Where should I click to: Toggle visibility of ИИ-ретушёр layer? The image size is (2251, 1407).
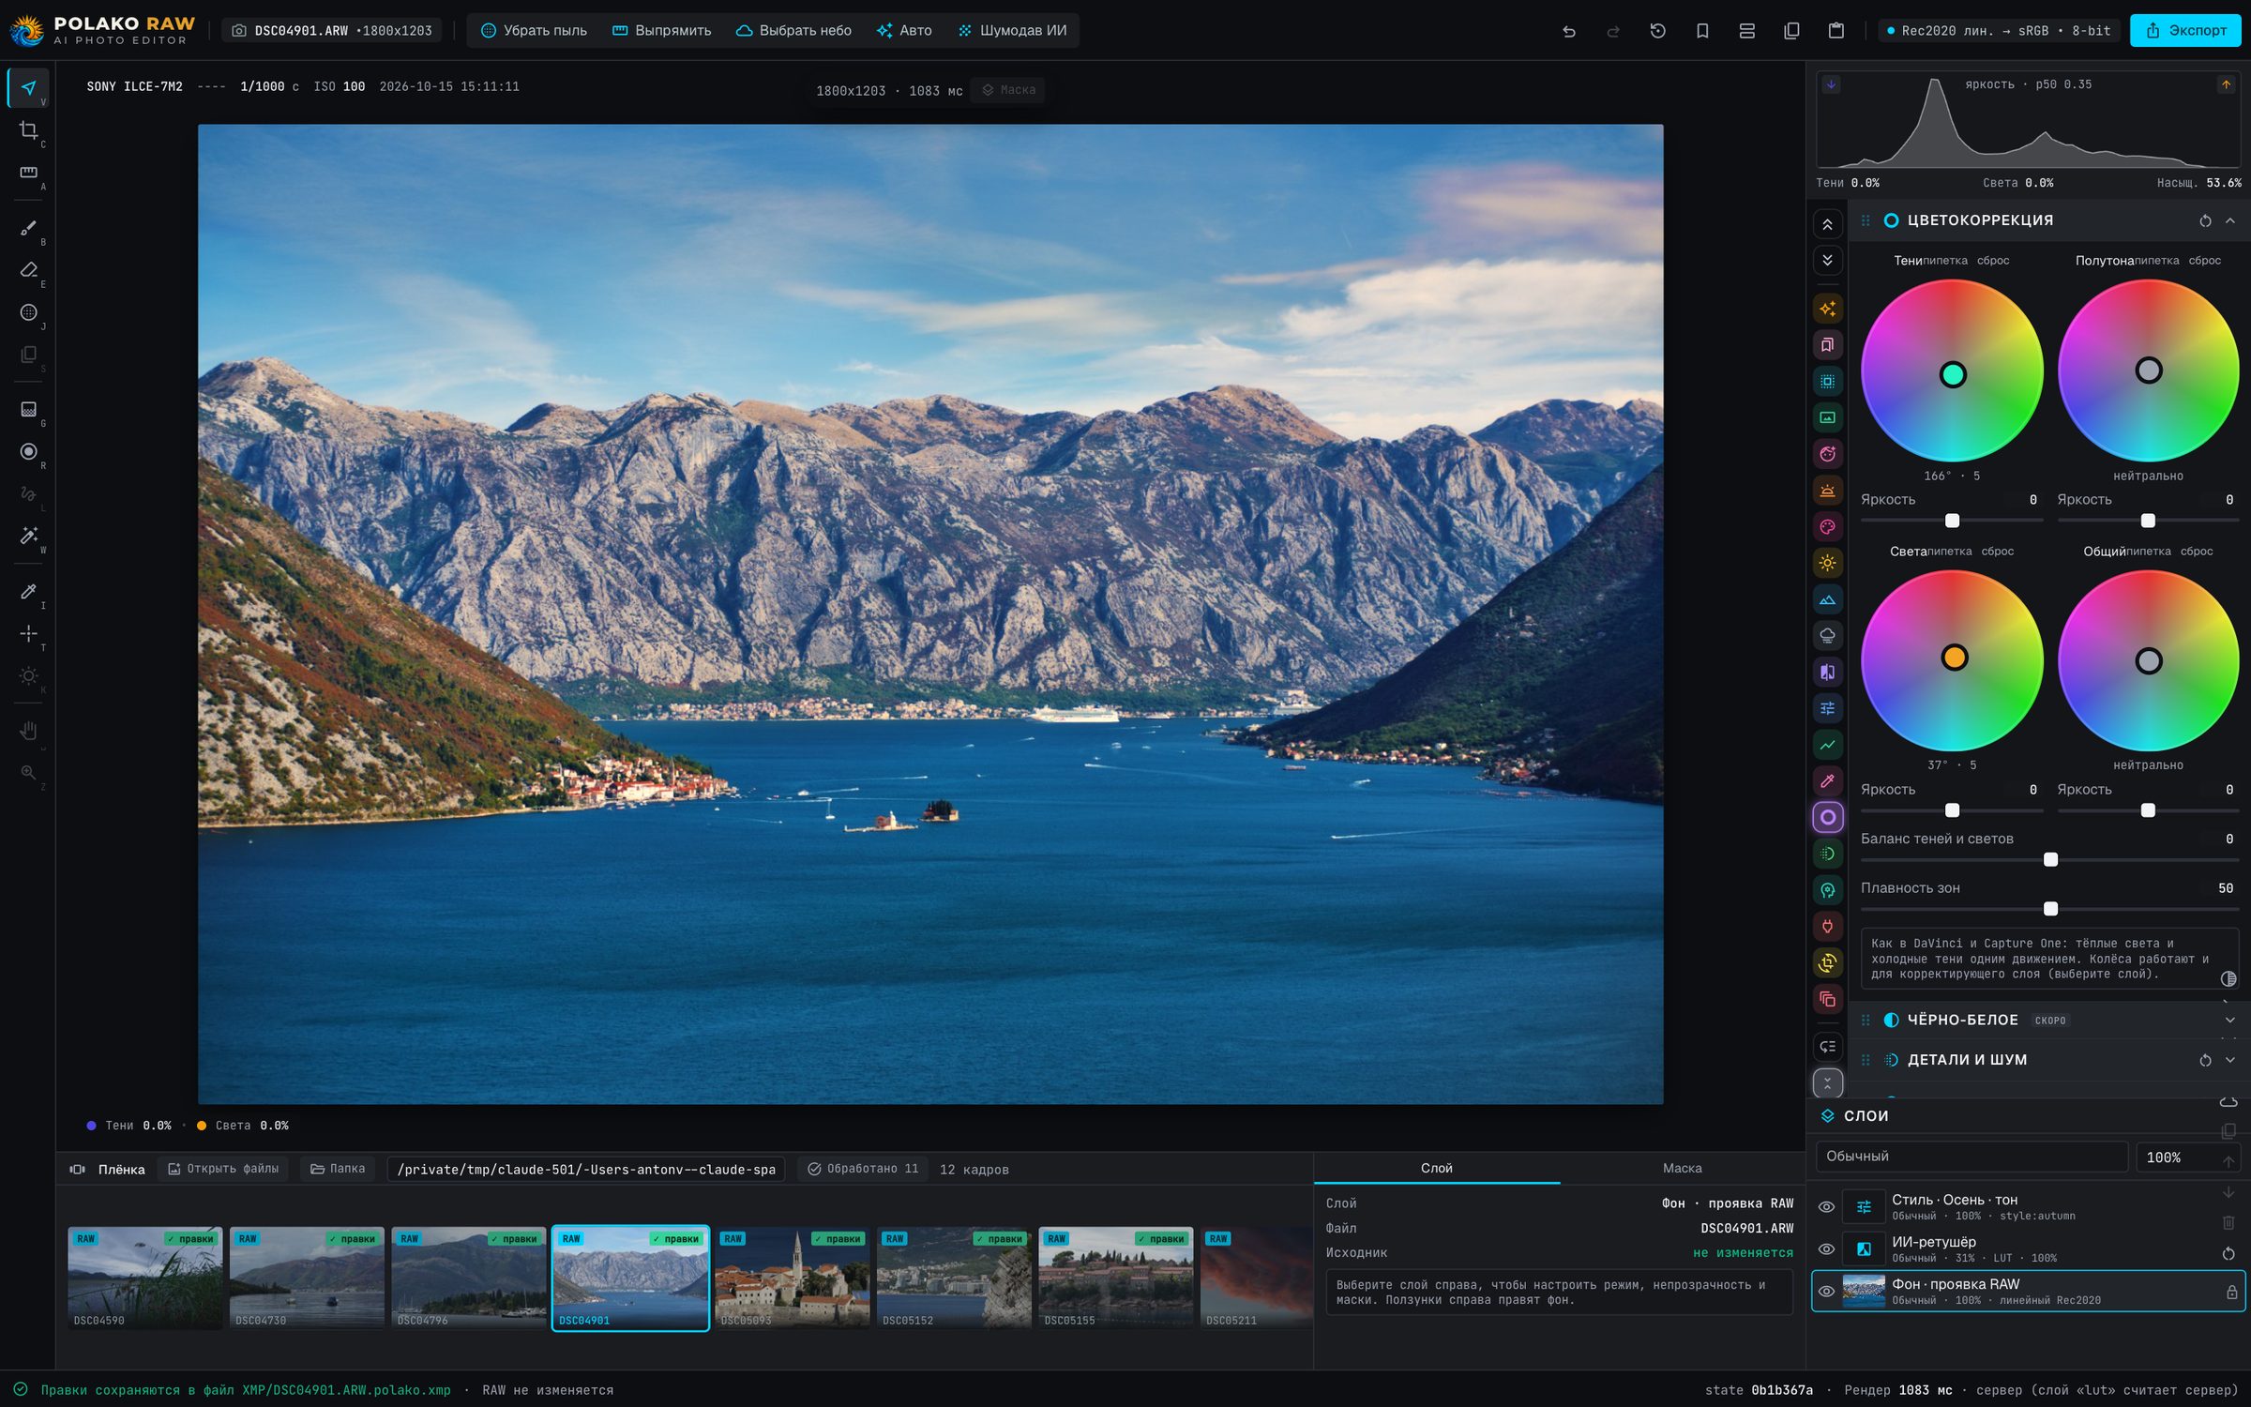[1826, 1248]
